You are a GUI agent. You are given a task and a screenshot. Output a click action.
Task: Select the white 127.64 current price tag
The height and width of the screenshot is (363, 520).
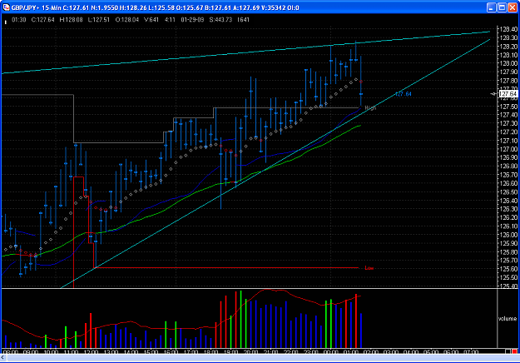508,94
